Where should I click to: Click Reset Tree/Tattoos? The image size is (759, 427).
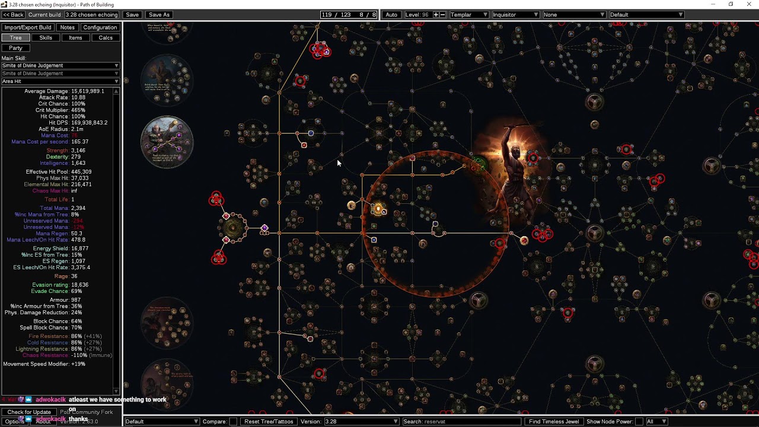(269, 421)
